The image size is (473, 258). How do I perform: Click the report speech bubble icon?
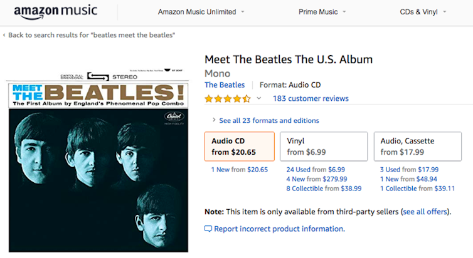click(208, 229)
